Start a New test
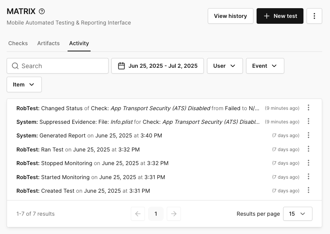This screenshot has width=330, height=234. 280,16
